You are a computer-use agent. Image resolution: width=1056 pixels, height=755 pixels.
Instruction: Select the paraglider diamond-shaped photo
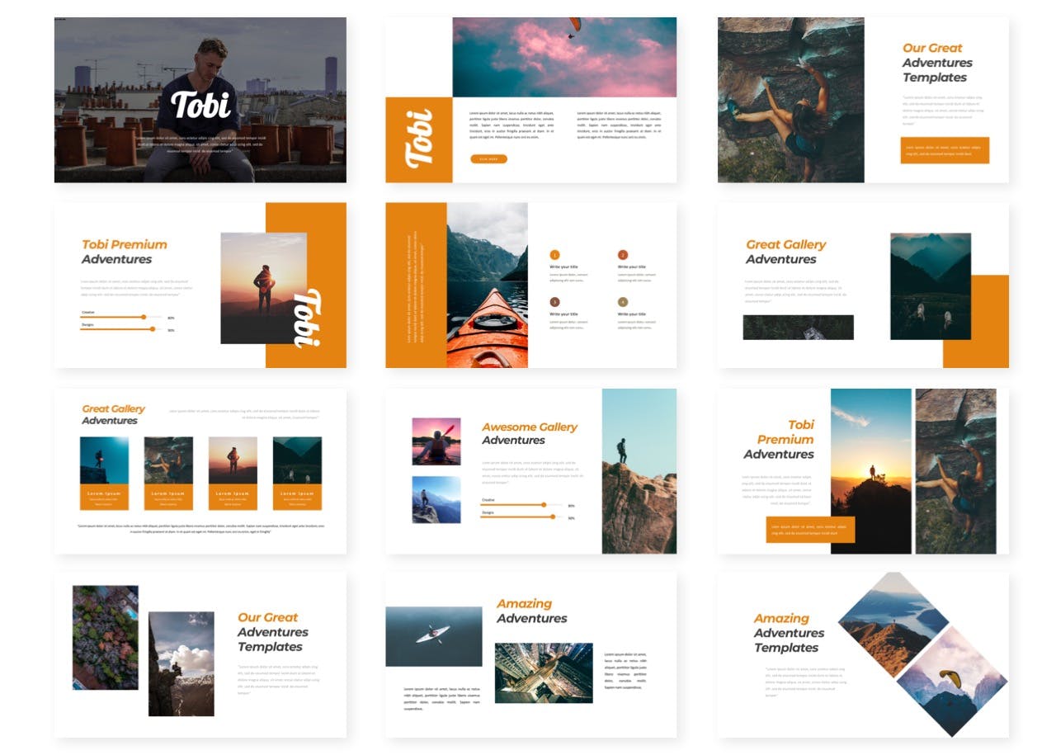click(x=951, y=681)
